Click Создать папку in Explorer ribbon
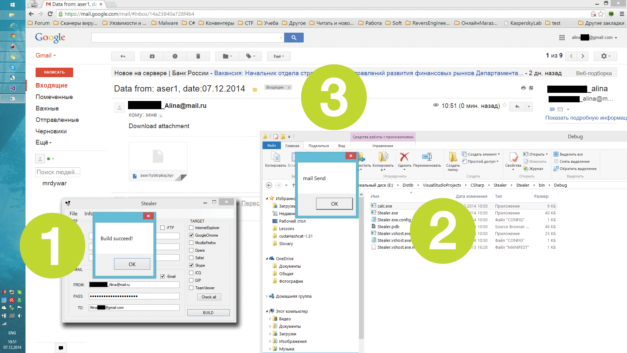The image size is (627, 353). (453, 161)
